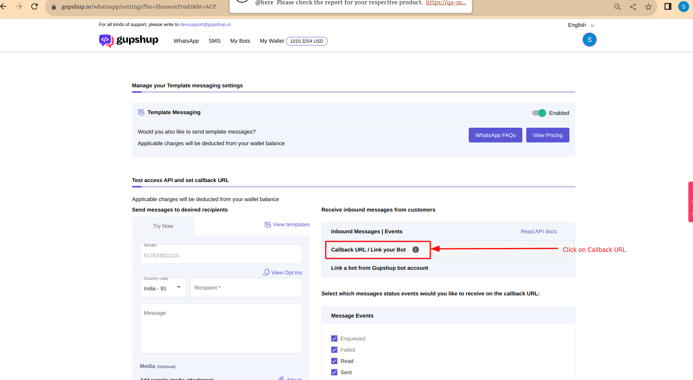Open the Gupshup user account avatar
693x380 pixels.
pos(590,40)
